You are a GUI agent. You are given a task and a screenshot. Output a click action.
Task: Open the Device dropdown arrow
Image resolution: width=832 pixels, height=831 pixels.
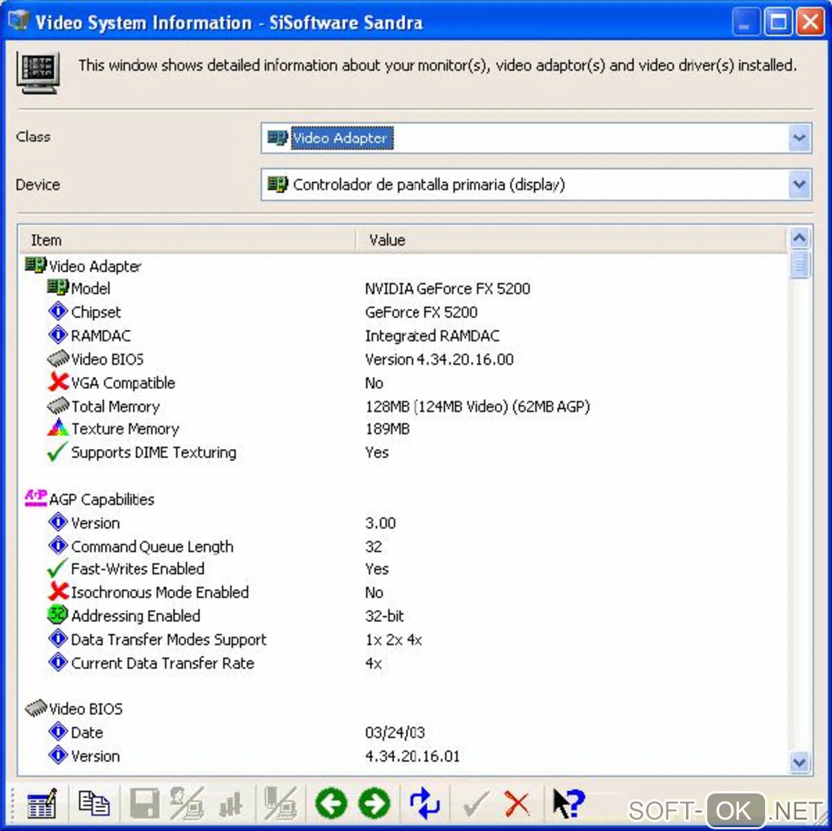click(799, 184)
